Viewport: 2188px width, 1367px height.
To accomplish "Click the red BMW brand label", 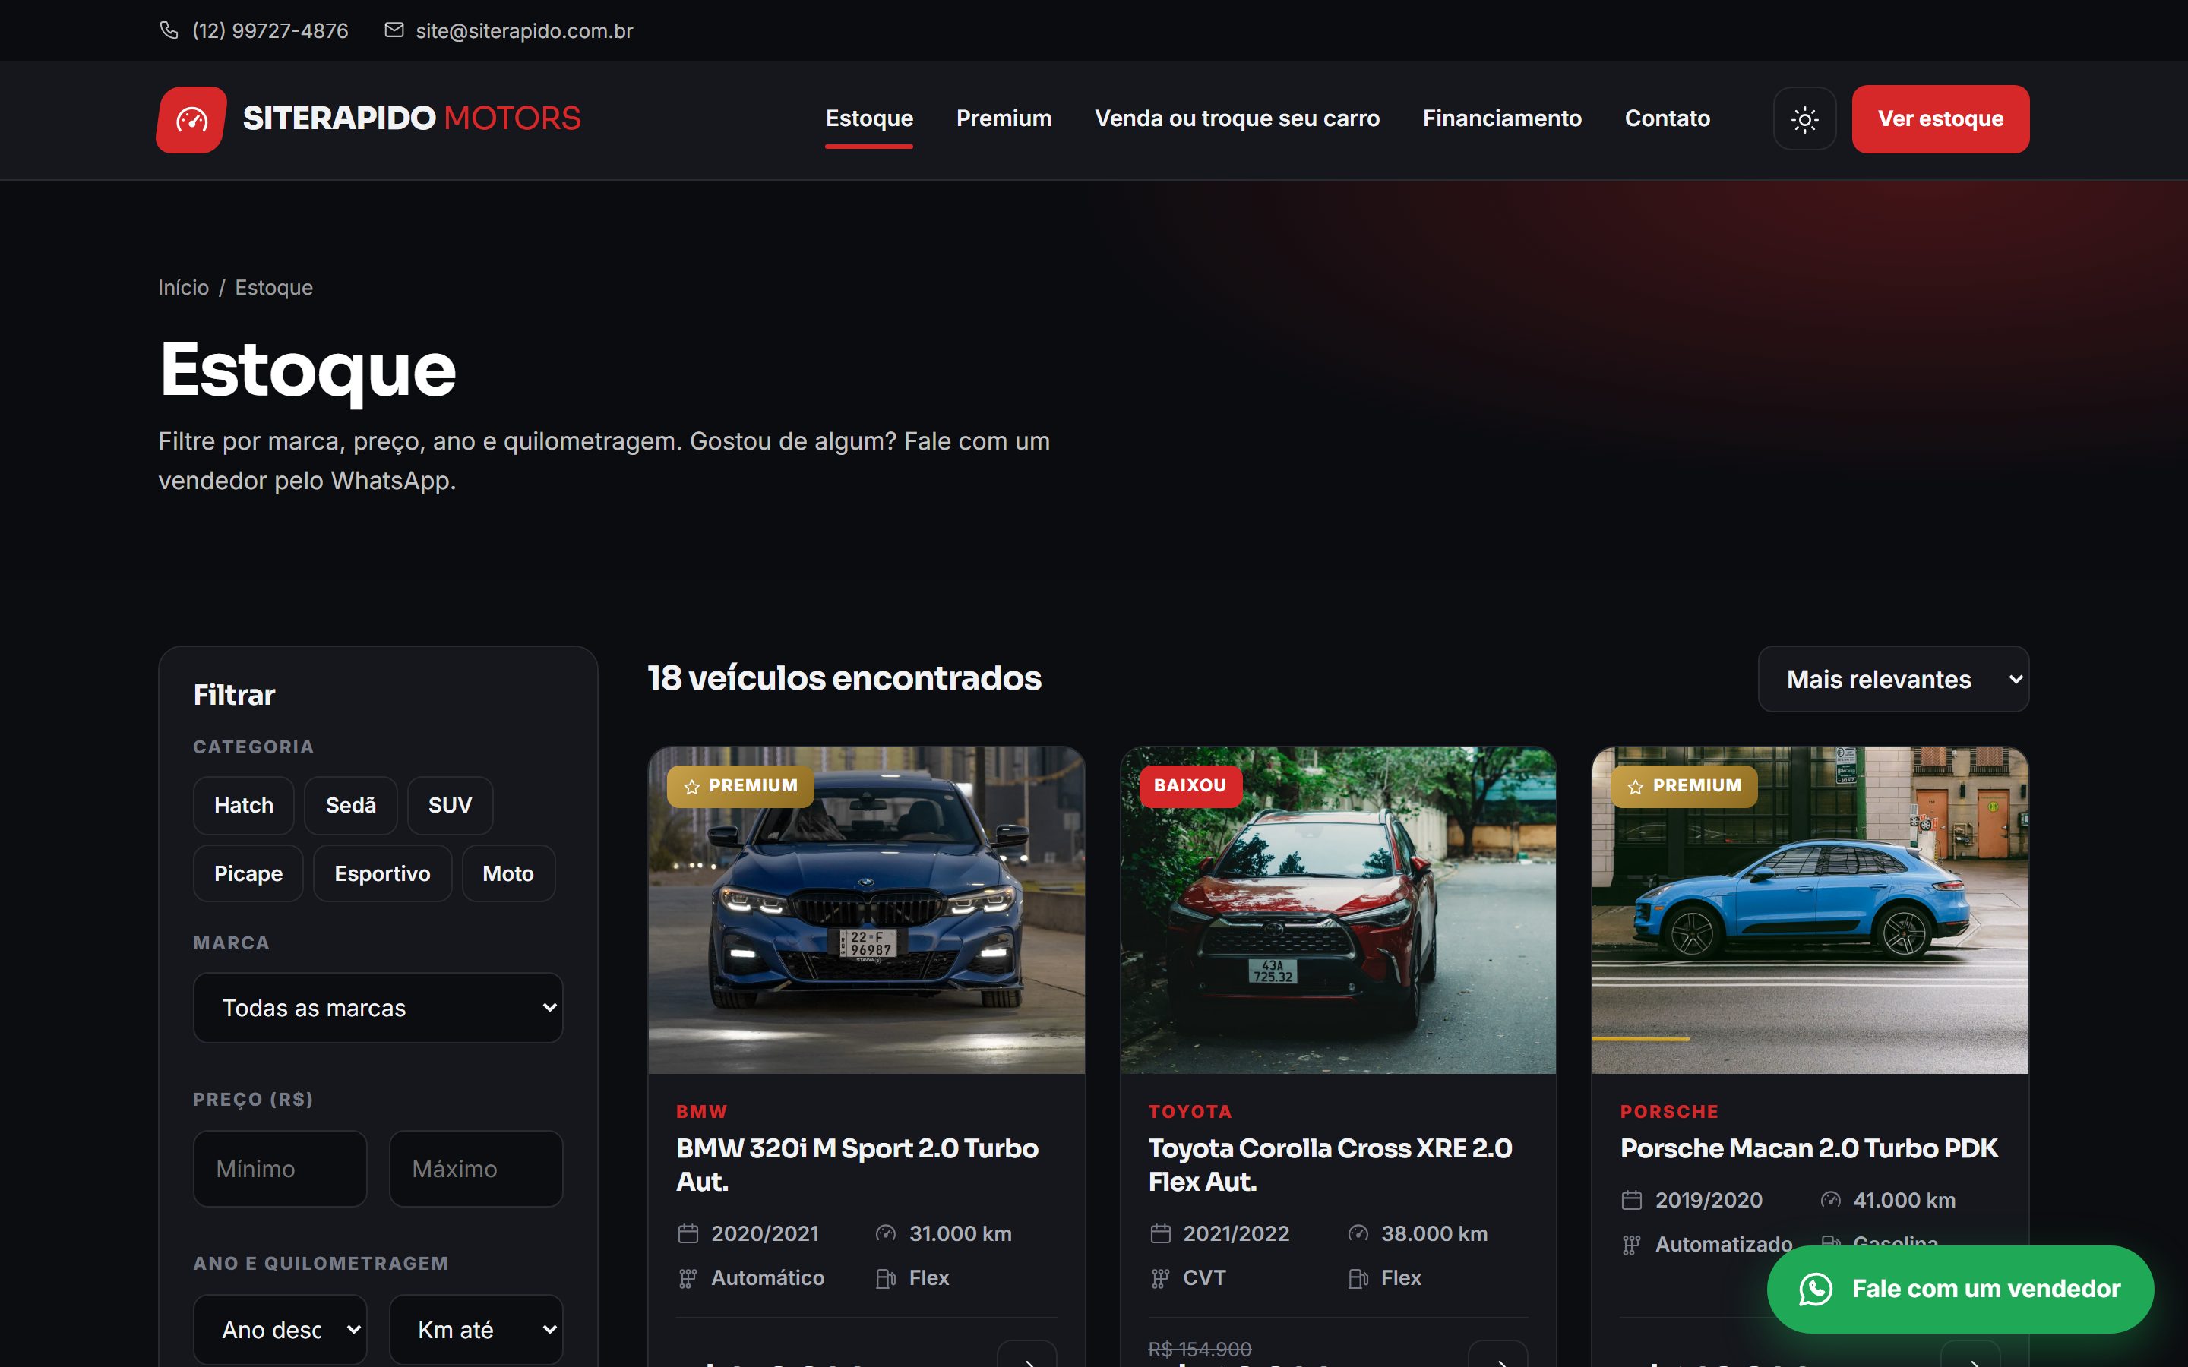I will tap(702, 1112).
